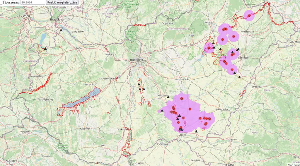Select the black triangle marker east of Szeged
Screen dimensions: 300x166
196,131
